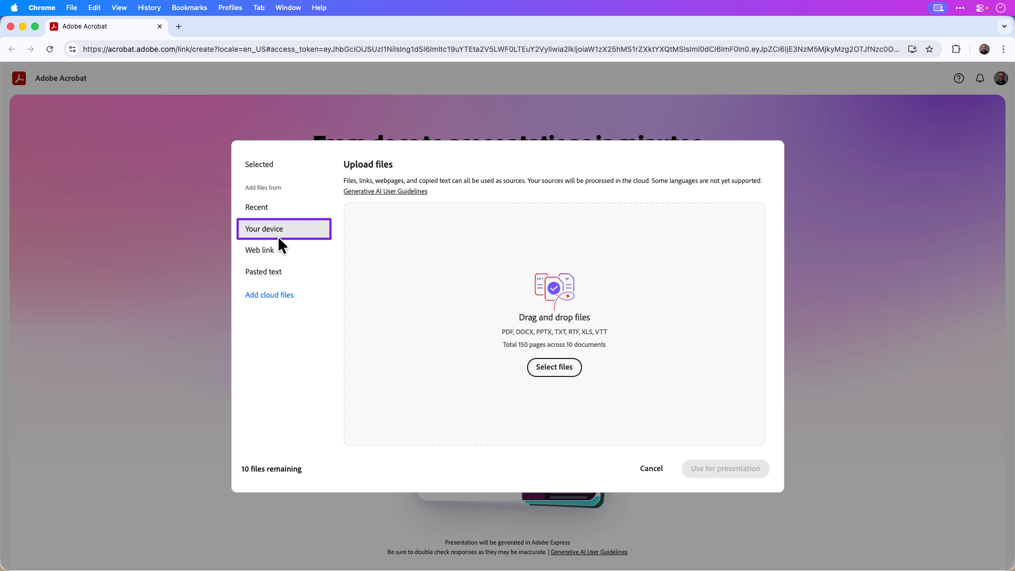Open the Edit menu

pos(94,8)
